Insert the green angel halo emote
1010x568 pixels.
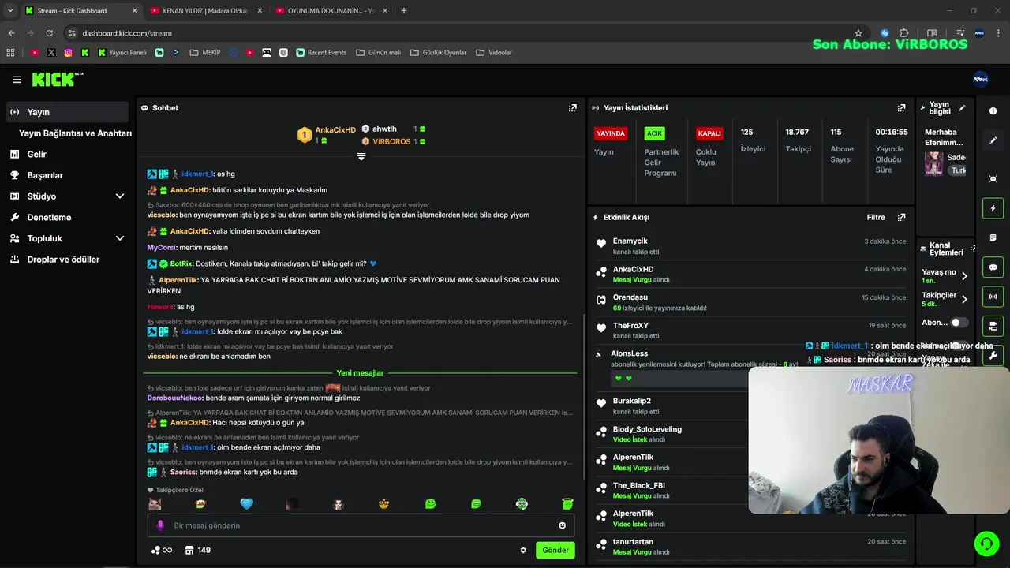click(567, 503)
